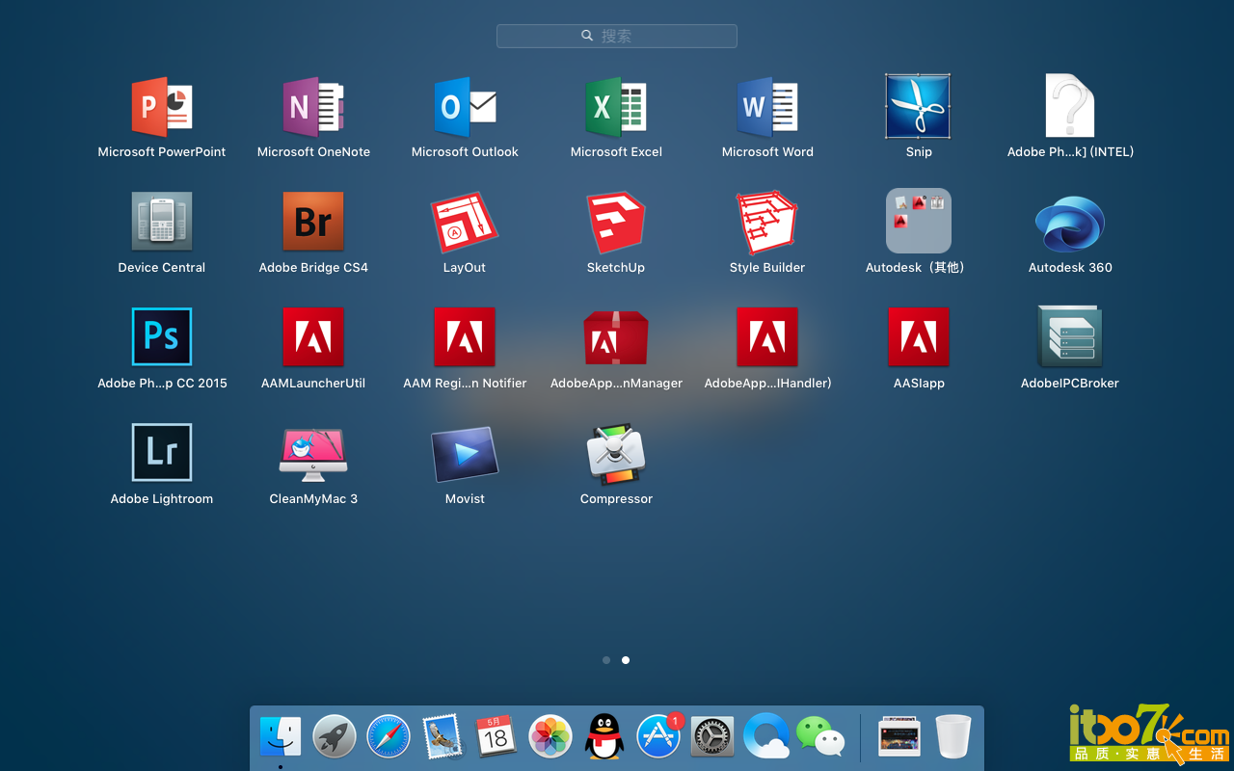
Task: Open Finder in the Dock
Action: (281, 737)
